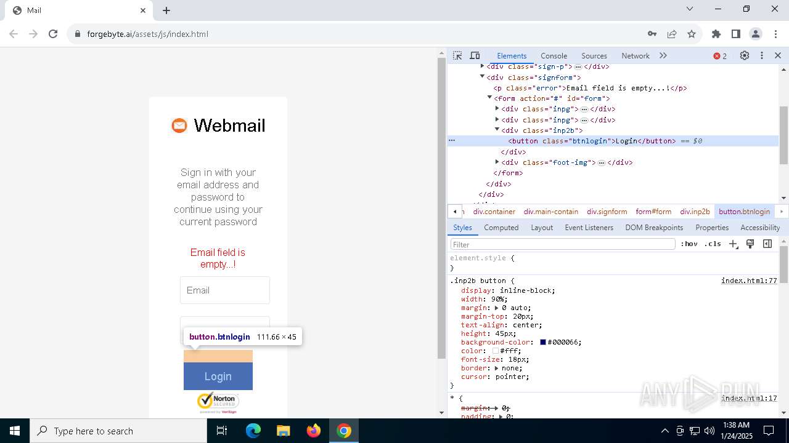Switch to the Sources tab

click(594, 56)
